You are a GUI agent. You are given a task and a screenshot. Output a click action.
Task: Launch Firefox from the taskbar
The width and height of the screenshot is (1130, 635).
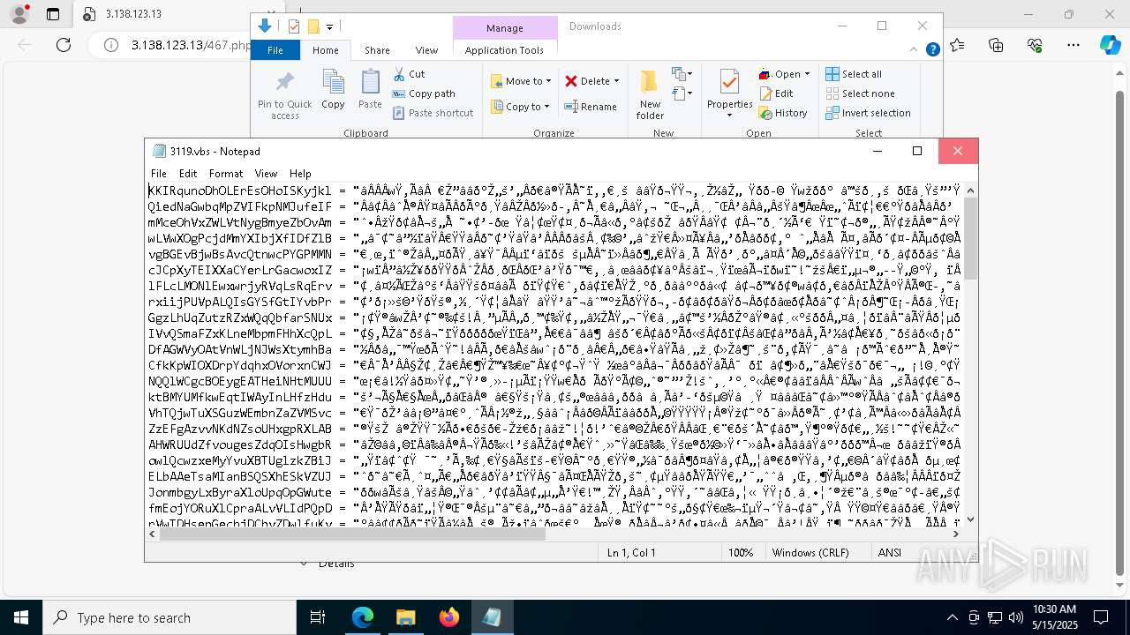(448, 617)
